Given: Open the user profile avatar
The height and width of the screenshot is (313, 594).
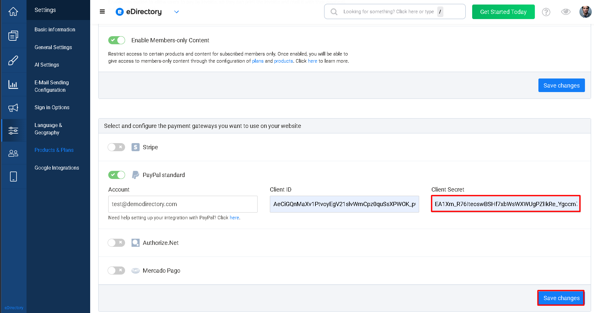Looking at the screenshot, I should (x=585, y=12).
